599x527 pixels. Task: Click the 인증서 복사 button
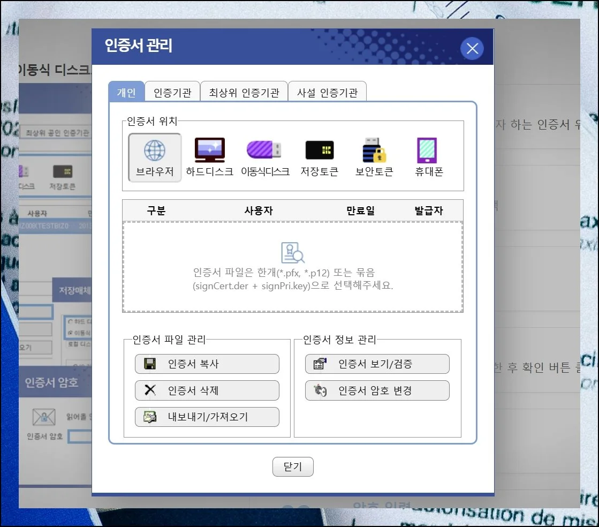[207, 364]
